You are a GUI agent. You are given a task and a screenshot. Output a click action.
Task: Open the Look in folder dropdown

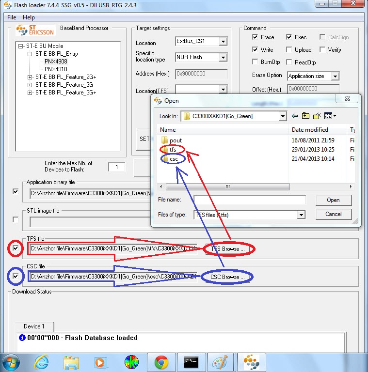[283, 116]
